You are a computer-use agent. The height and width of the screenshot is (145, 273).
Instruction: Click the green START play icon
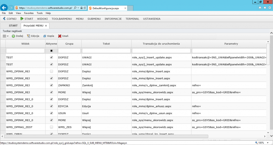click(22, 19)
